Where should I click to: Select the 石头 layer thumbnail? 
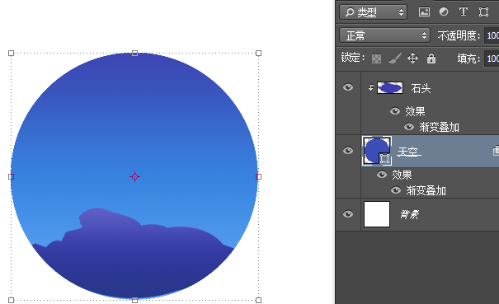(390, 88)
